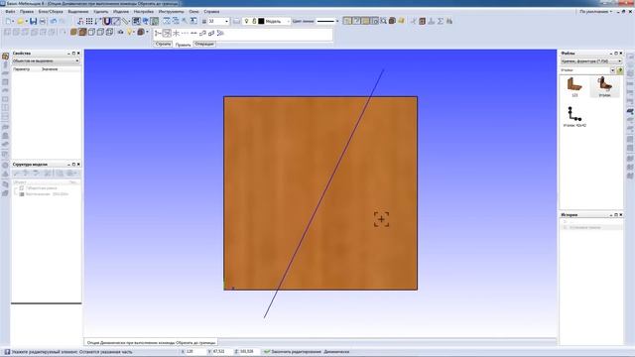Select the Уголок 40x40 thumbnail

574,117
